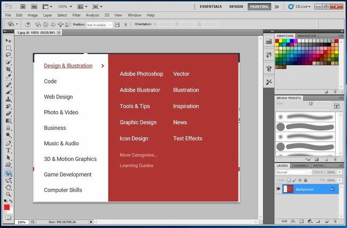Select the Blur tool
The image size is (347, 228).
point(9,128)
